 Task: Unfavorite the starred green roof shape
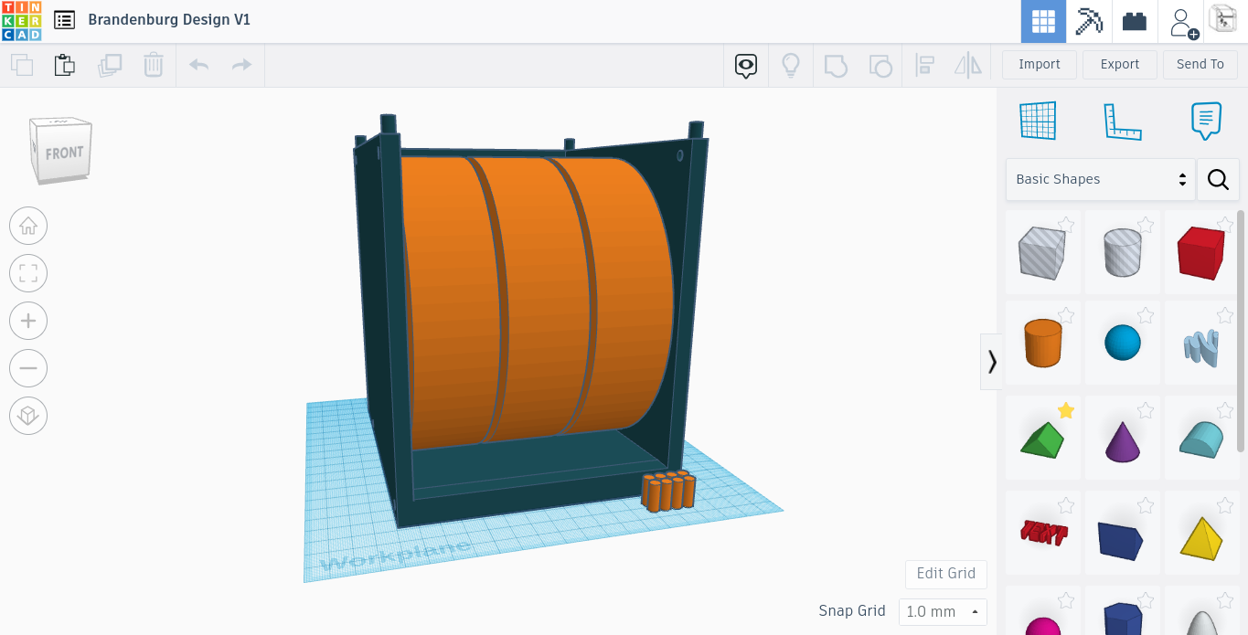tap(1066, 410)
